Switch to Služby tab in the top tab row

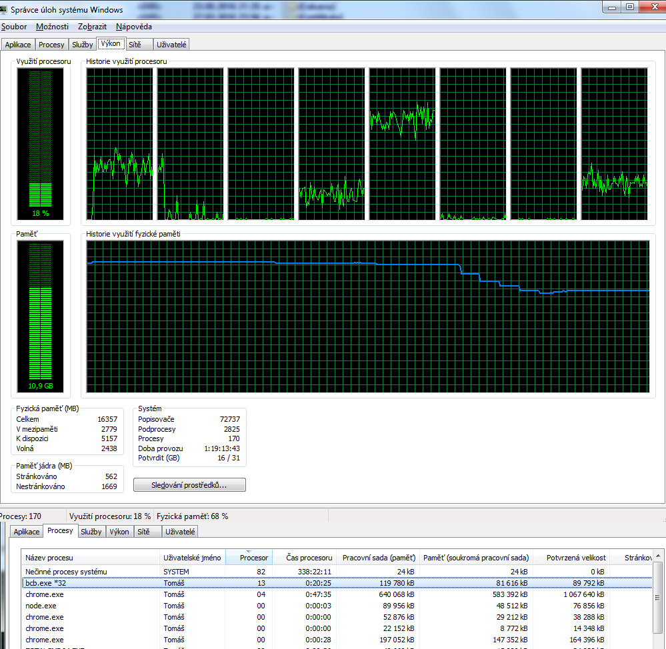(83, 45)
